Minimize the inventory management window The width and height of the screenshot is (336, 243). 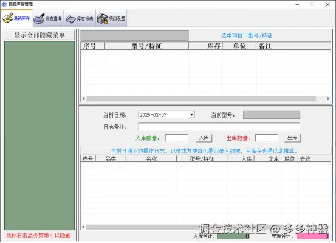point(297,4)
